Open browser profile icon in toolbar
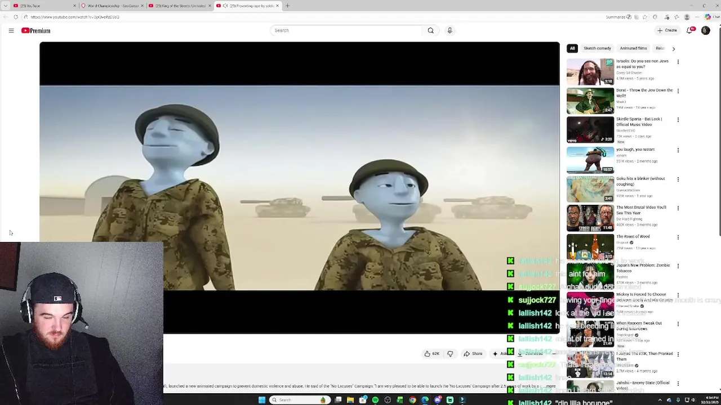 tap(687, 17)
